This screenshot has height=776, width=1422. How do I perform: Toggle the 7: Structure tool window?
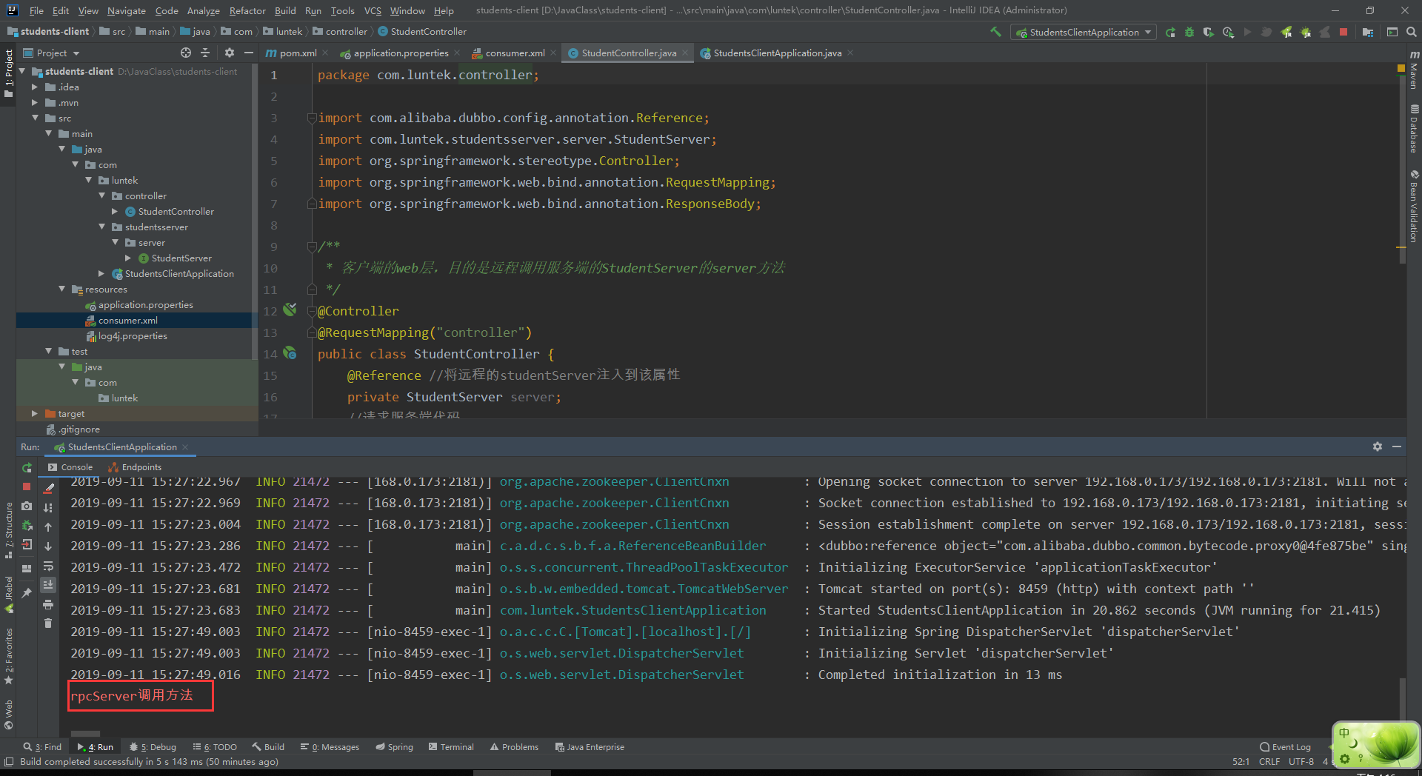point(8,530)
